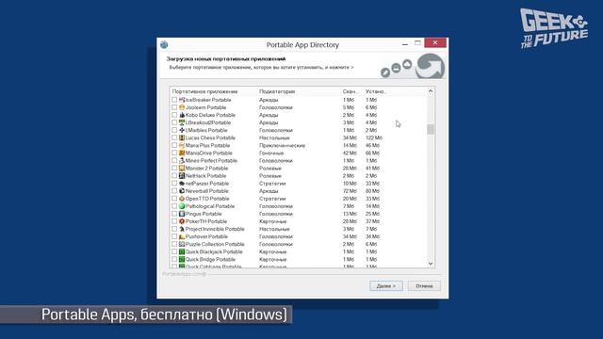The image size is (603, 339).
Task: Enable the ManiaDrive Portable checkbox
Action: point(174,153)
